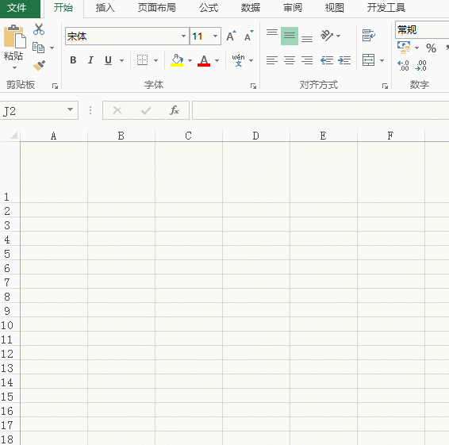Expand the font size dropdown

point(215,36)
